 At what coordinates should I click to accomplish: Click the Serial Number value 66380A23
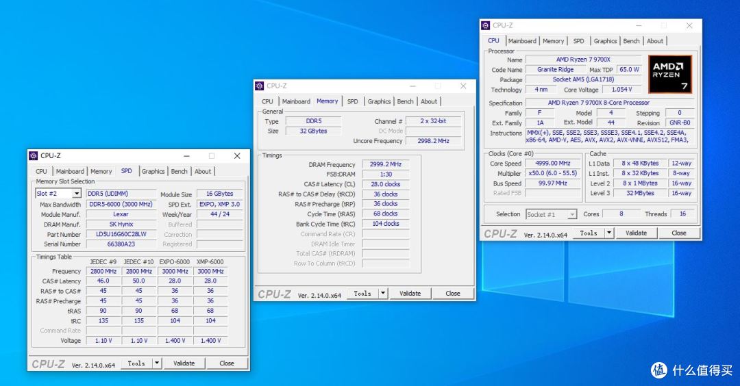pos(121,244)
